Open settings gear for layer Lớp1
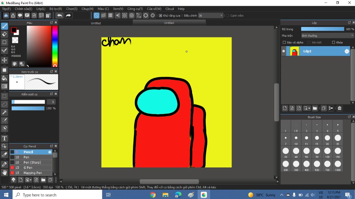 point(347,51)
